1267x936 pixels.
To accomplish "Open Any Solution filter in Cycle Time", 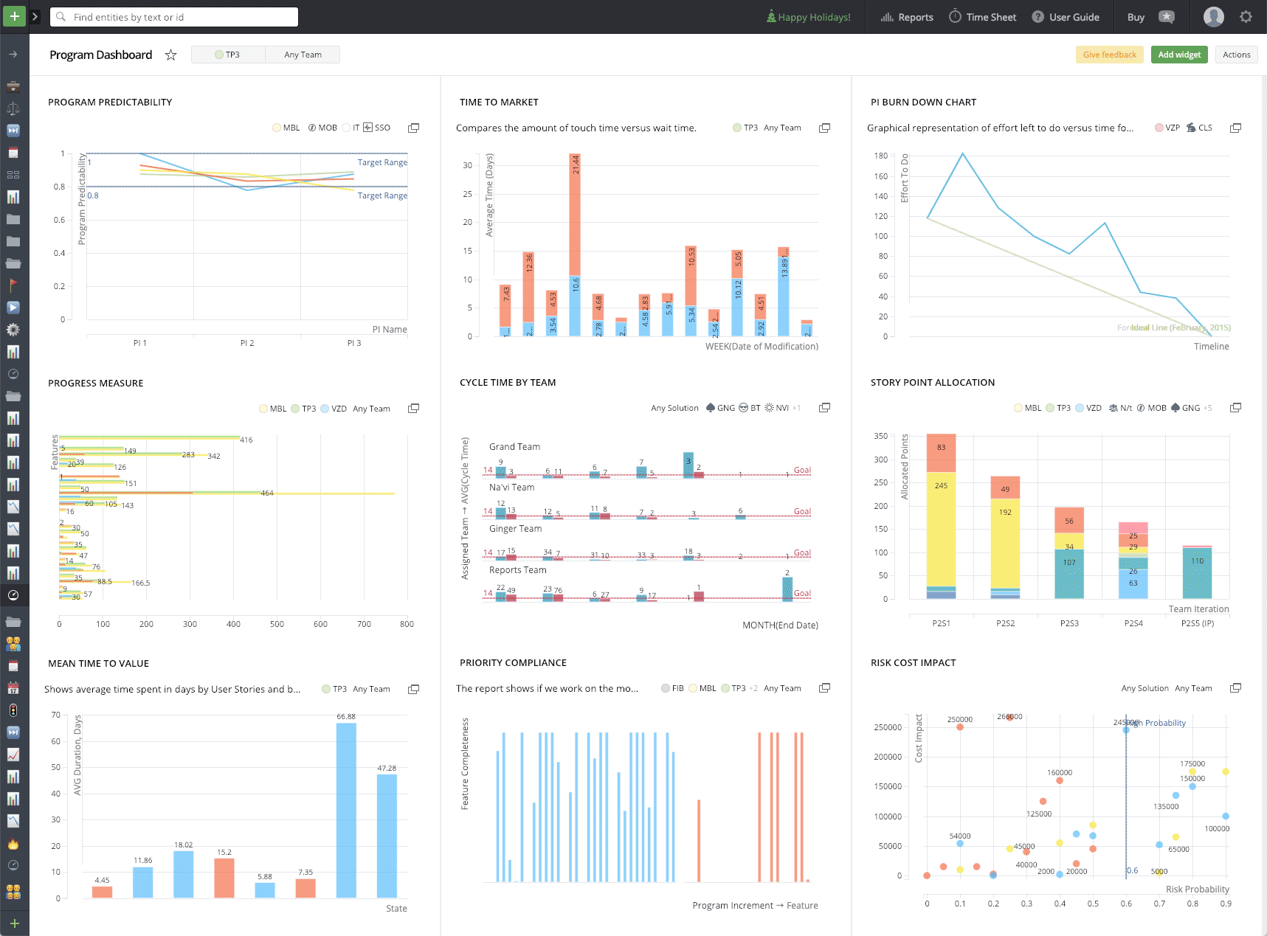I will tap(674, 408).
